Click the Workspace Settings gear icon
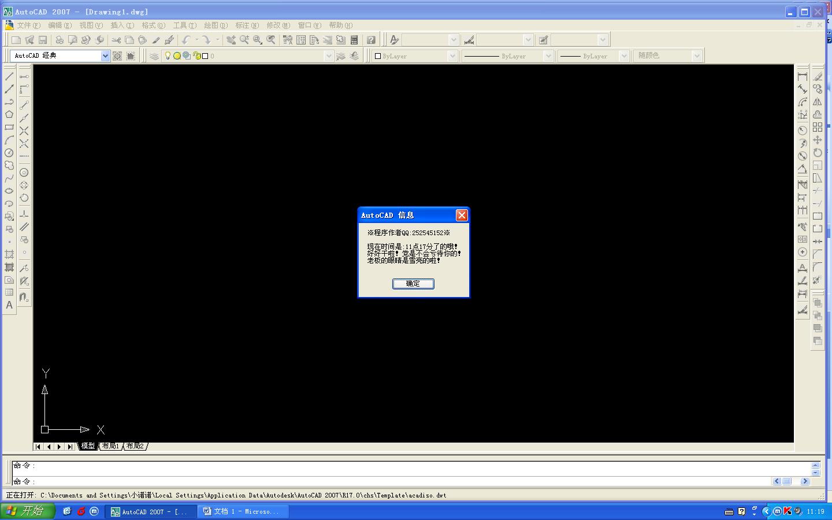Image resolution: width=832 pixels, height=520 pixels. pyautogui.click(x=117, y=56)
